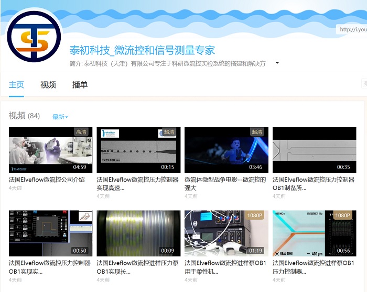
Task: Click the 高清 badge on the first video
Action: [81, 132]
